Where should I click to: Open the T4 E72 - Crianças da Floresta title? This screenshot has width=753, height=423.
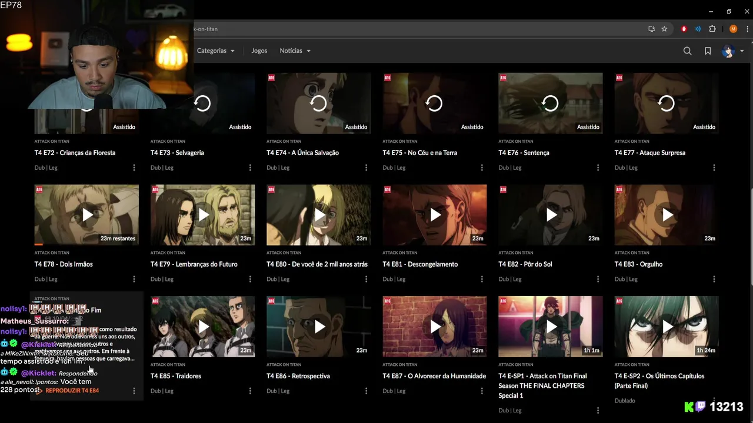[x=75, y=153]
